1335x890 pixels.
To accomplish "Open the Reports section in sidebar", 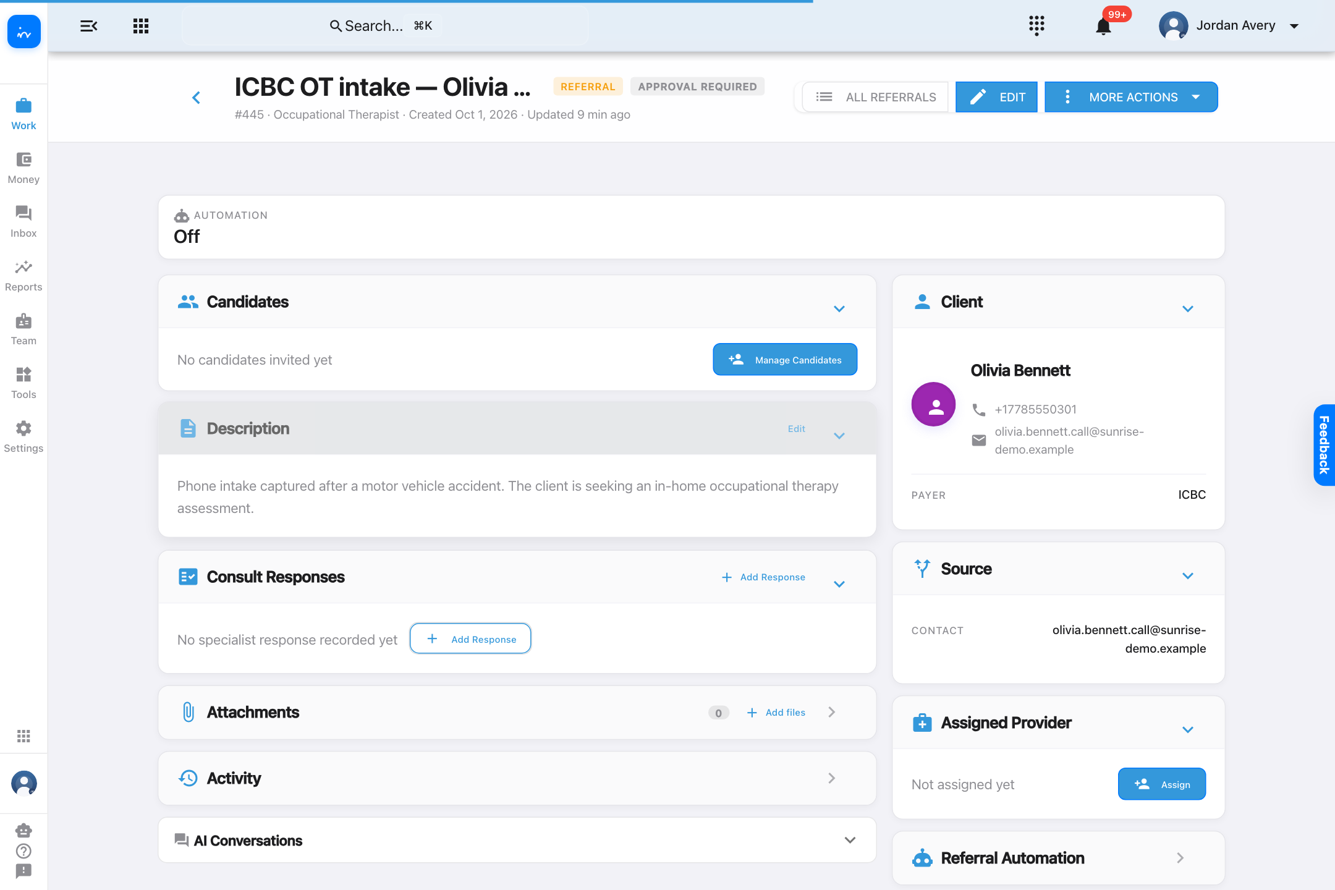I will 23,276.
